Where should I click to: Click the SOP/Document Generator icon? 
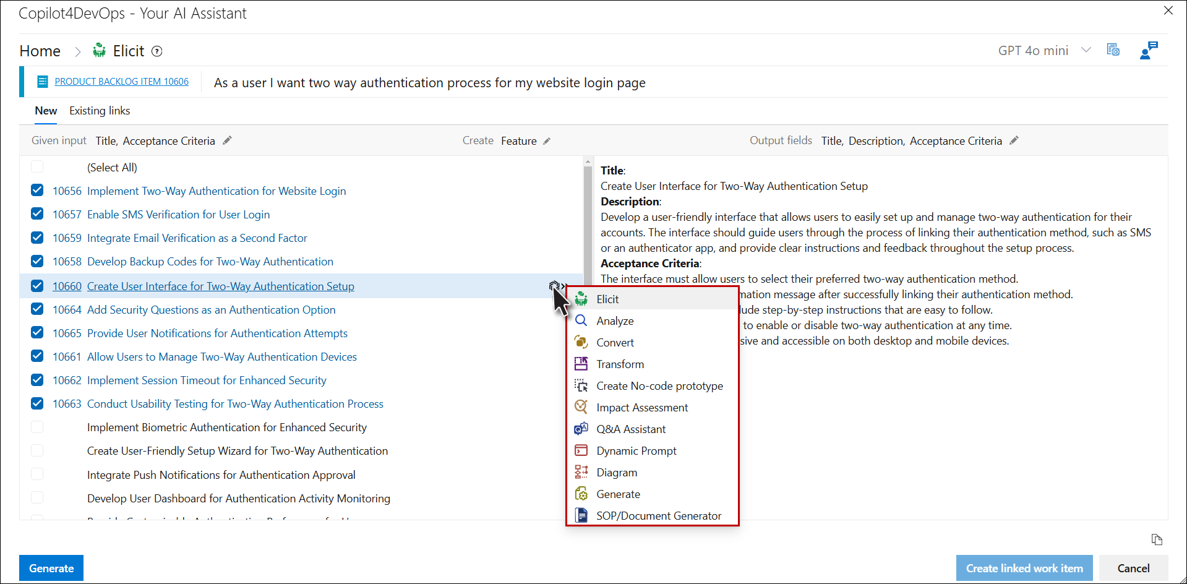(x=581, y=515)
